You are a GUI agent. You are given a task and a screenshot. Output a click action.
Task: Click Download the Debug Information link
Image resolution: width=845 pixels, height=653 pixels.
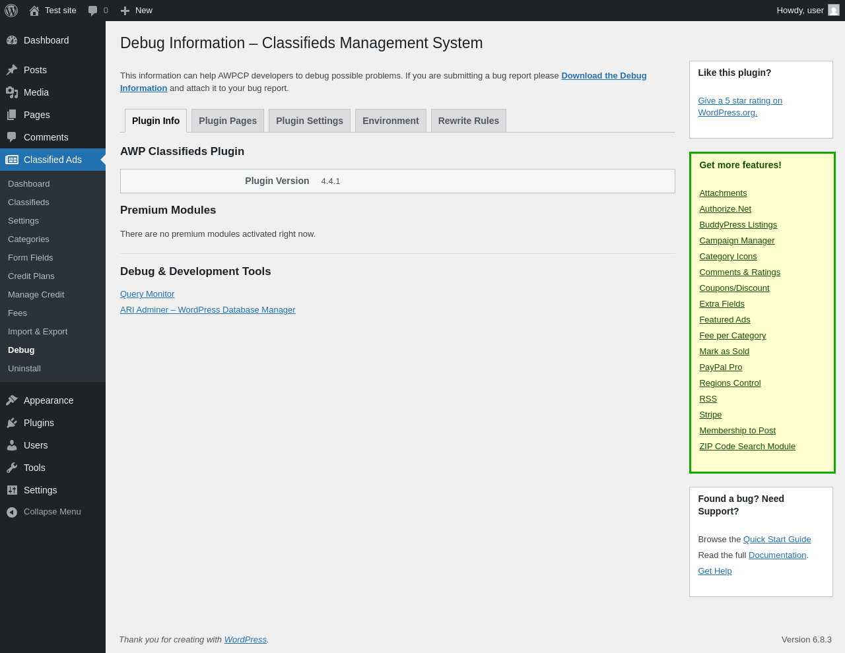[603, 76]
